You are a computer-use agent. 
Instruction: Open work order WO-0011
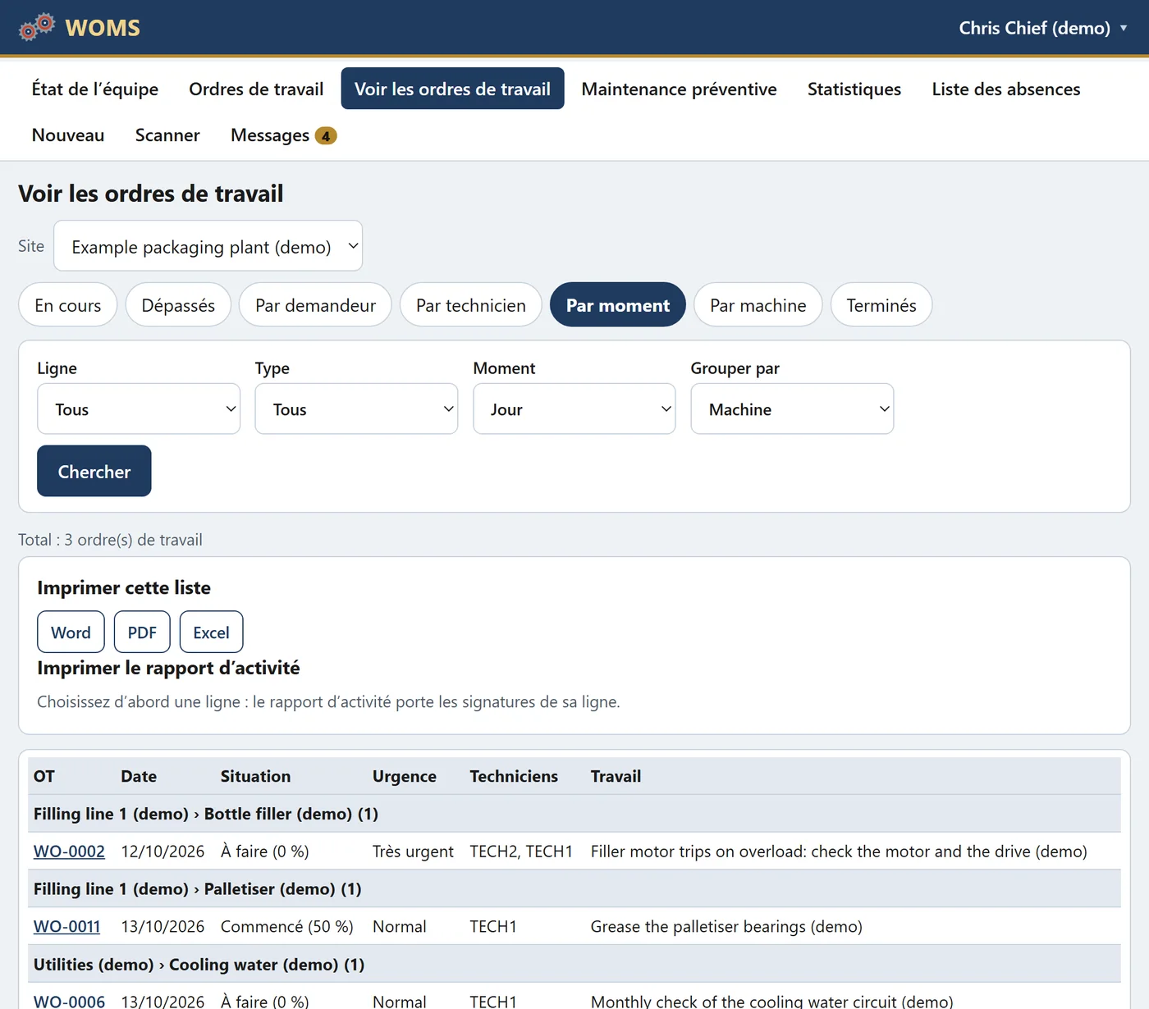(x=66, y=926)
